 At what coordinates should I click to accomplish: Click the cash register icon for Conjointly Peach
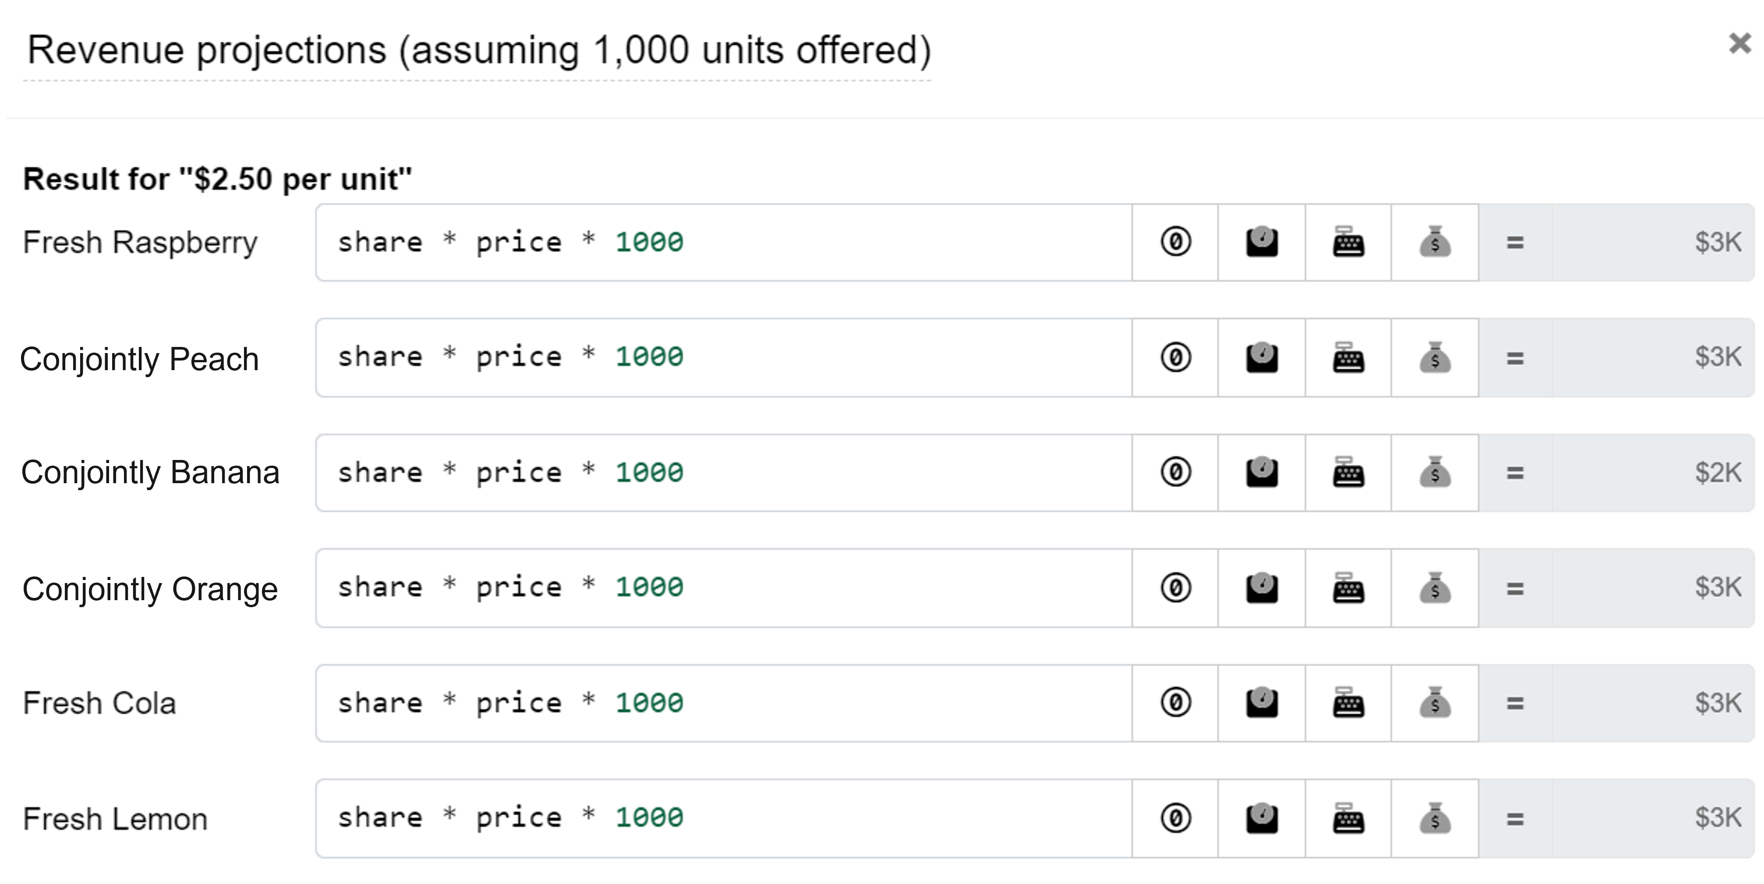1348,357
